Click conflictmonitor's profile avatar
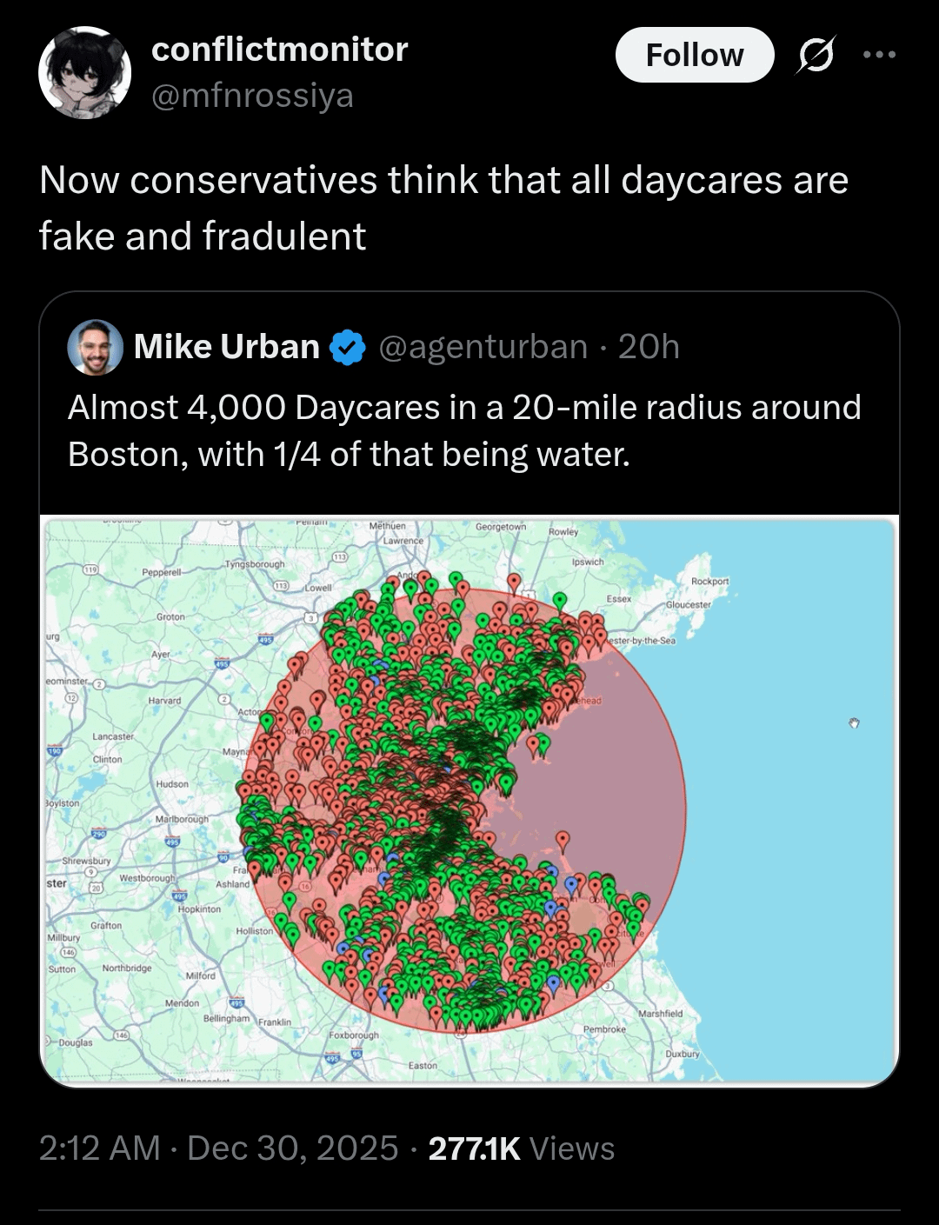This screenshot has width=939, height=1225. 84,72
